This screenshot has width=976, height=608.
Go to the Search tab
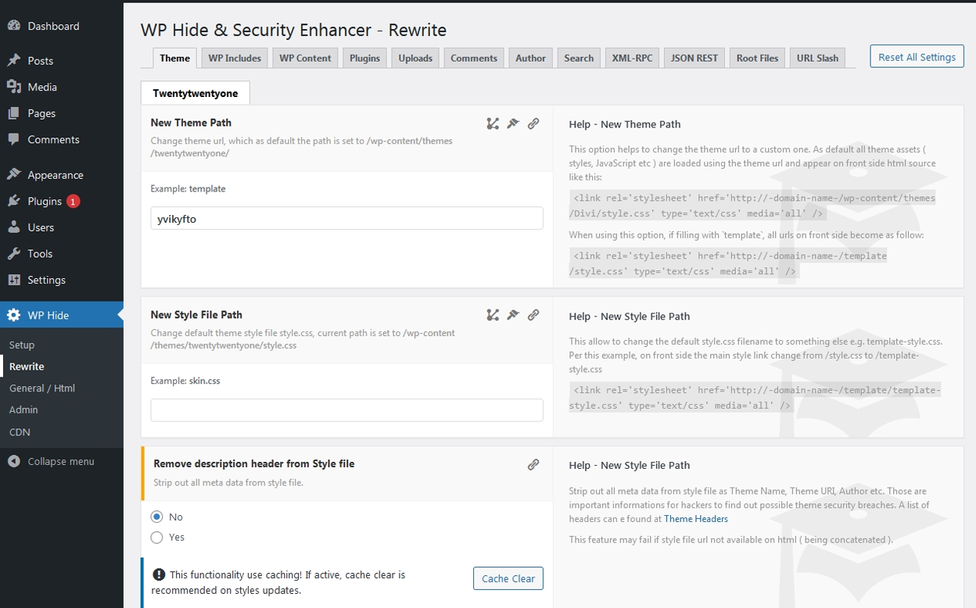[x=579, y=58]
